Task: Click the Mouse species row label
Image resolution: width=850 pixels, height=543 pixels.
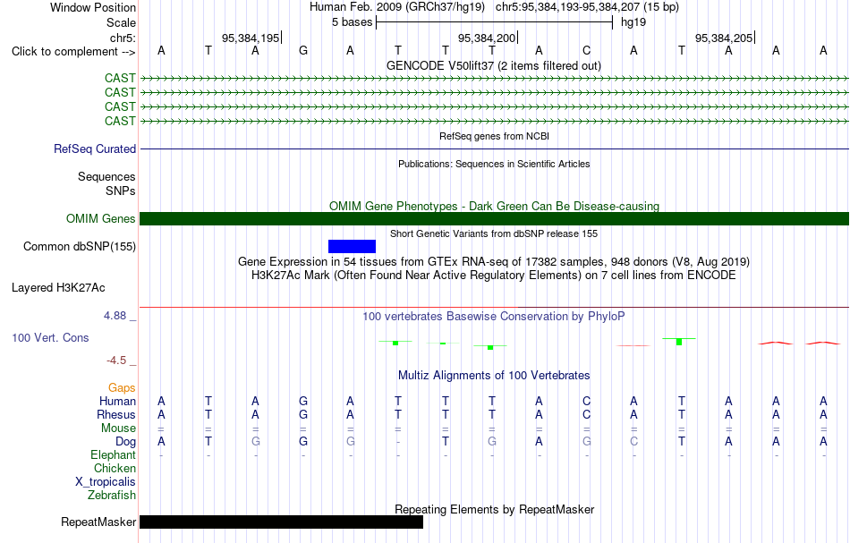Action: (119, 428)
